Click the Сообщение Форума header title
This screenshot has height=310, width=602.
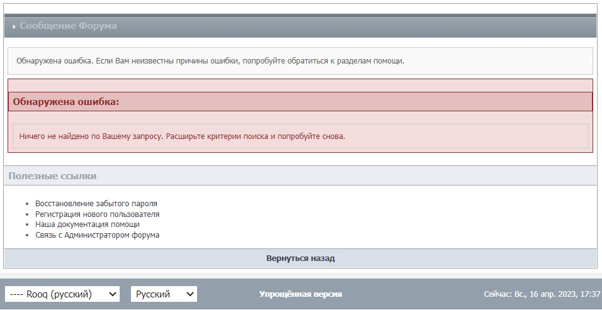point(69,26)
